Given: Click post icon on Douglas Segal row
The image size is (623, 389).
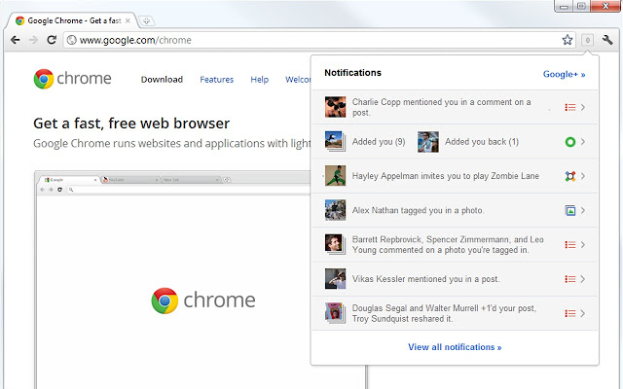Looking at the screenshot, I should pyautogui.click(x=570, y=313).
